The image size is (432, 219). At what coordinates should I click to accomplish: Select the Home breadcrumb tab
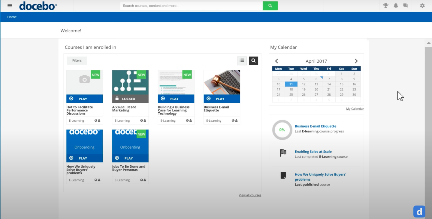[x=12, y=17]
